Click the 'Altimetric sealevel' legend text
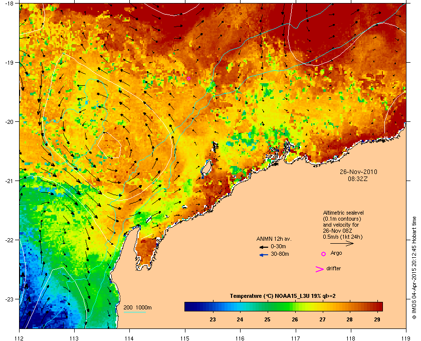The width and height of the screenshot is (421, 341). 343,213
